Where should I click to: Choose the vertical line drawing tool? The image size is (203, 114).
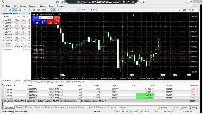point(64,10)
